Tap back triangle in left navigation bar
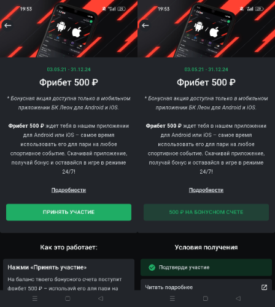275x307 pixels. tap(101, 298)
